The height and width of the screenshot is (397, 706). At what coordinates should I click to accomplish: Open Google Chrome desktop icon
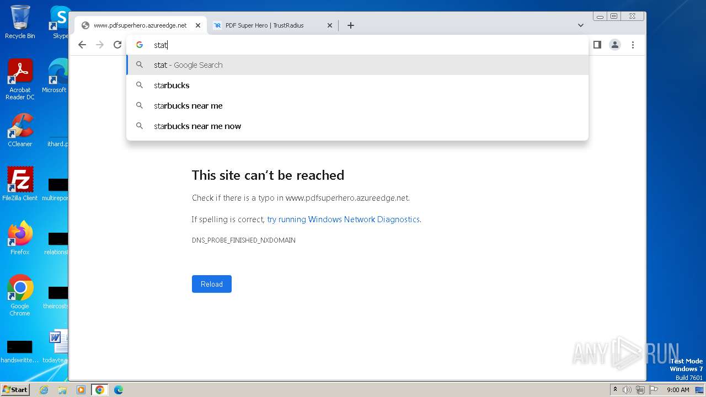(x=20, y=295)
